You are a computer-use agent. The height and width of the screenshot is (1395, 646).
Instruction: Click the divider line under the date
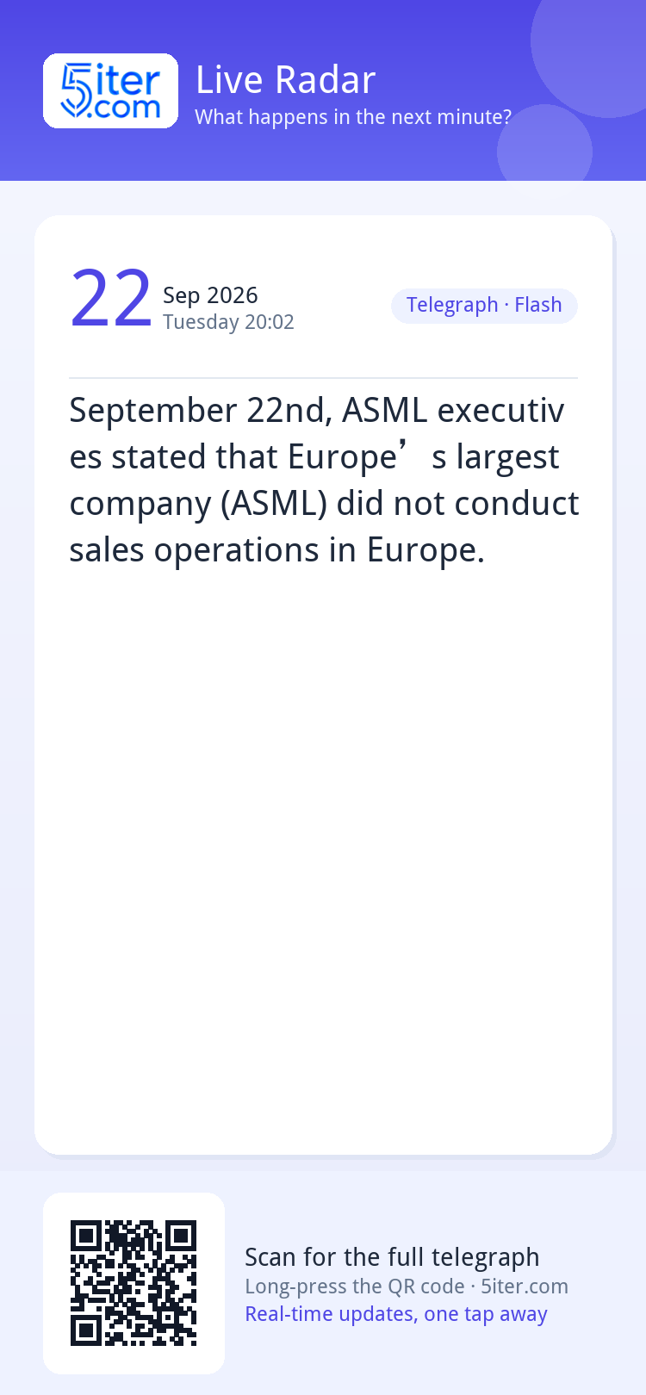pyautogui.click(x=323, y=378)
